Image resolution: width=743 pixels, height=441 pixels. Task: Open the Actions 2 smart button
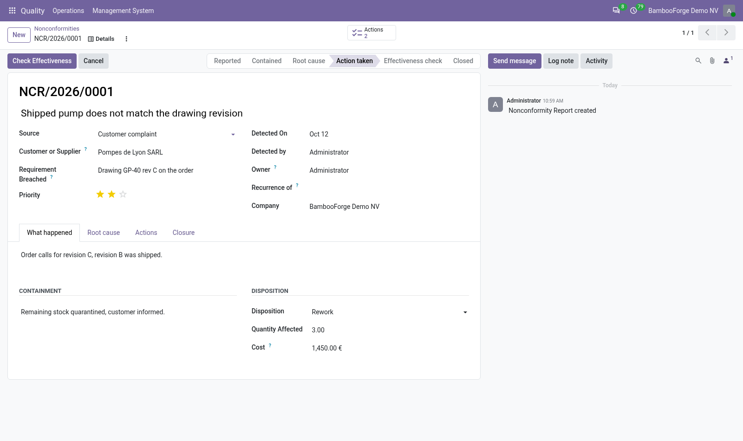click(x=371, y=32)
